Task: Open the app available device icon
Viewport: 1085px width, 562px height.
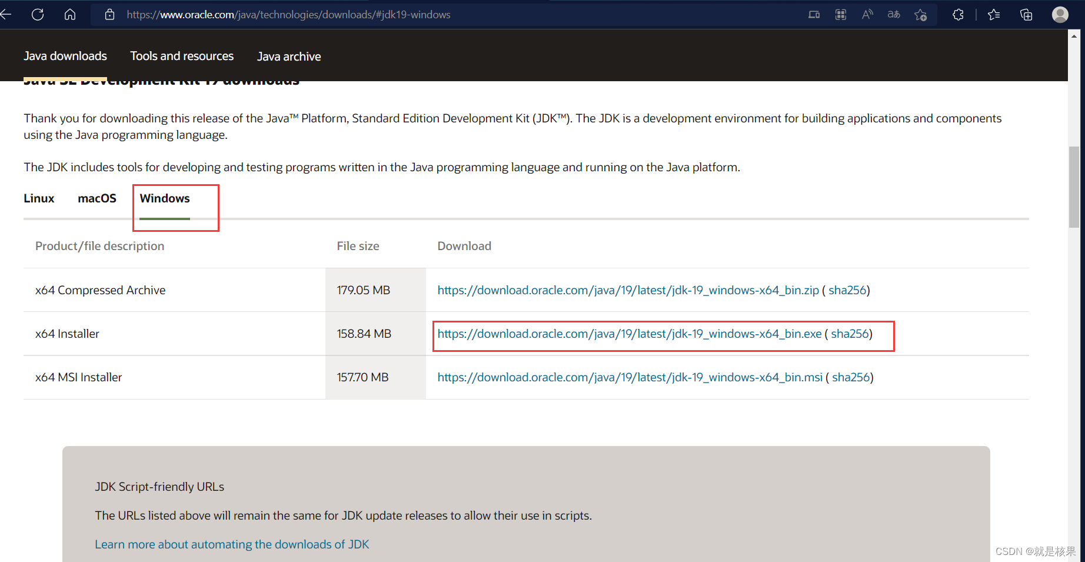Action: coord(814,15)
